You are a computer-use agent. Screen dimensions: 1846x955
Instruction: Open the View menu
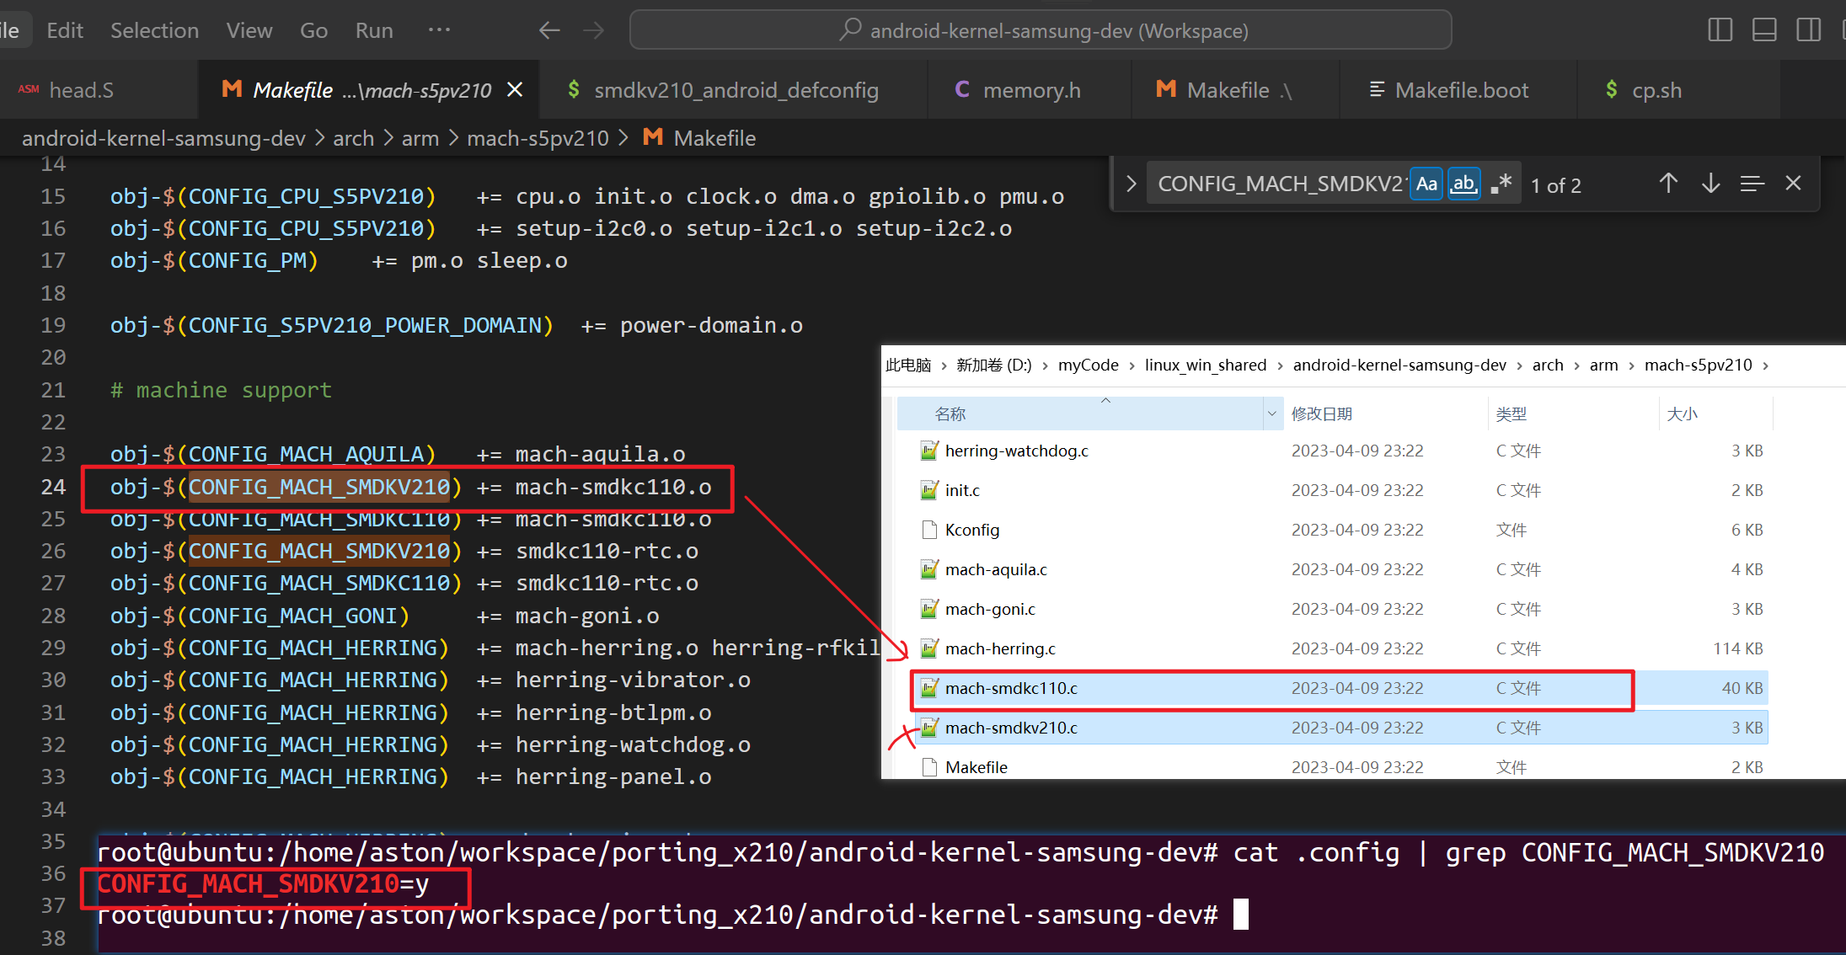(249, 30)
